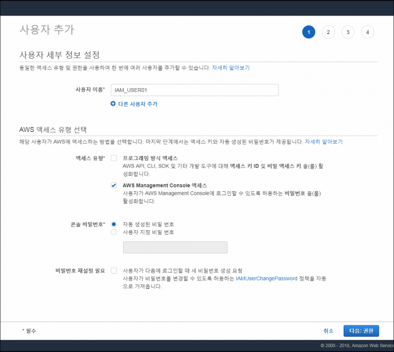Click the 콘솔 비밀번호* field label

pos(88,224)
